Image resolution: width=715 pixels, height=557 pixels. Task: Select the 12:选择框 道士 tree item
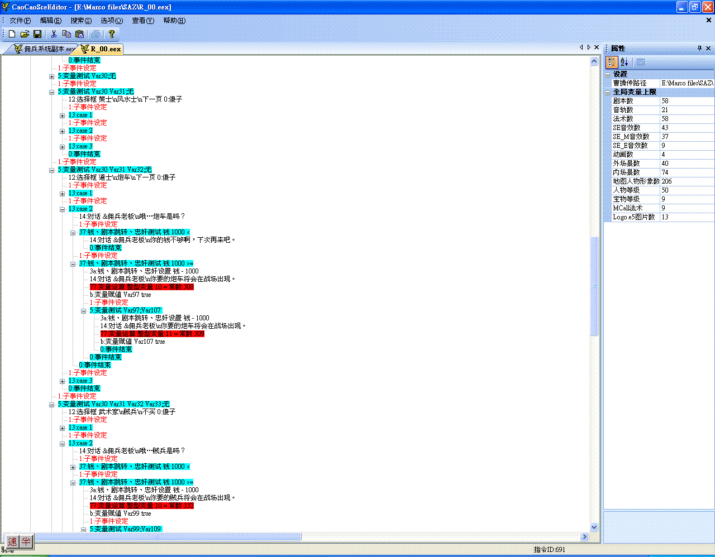[122, 177]
